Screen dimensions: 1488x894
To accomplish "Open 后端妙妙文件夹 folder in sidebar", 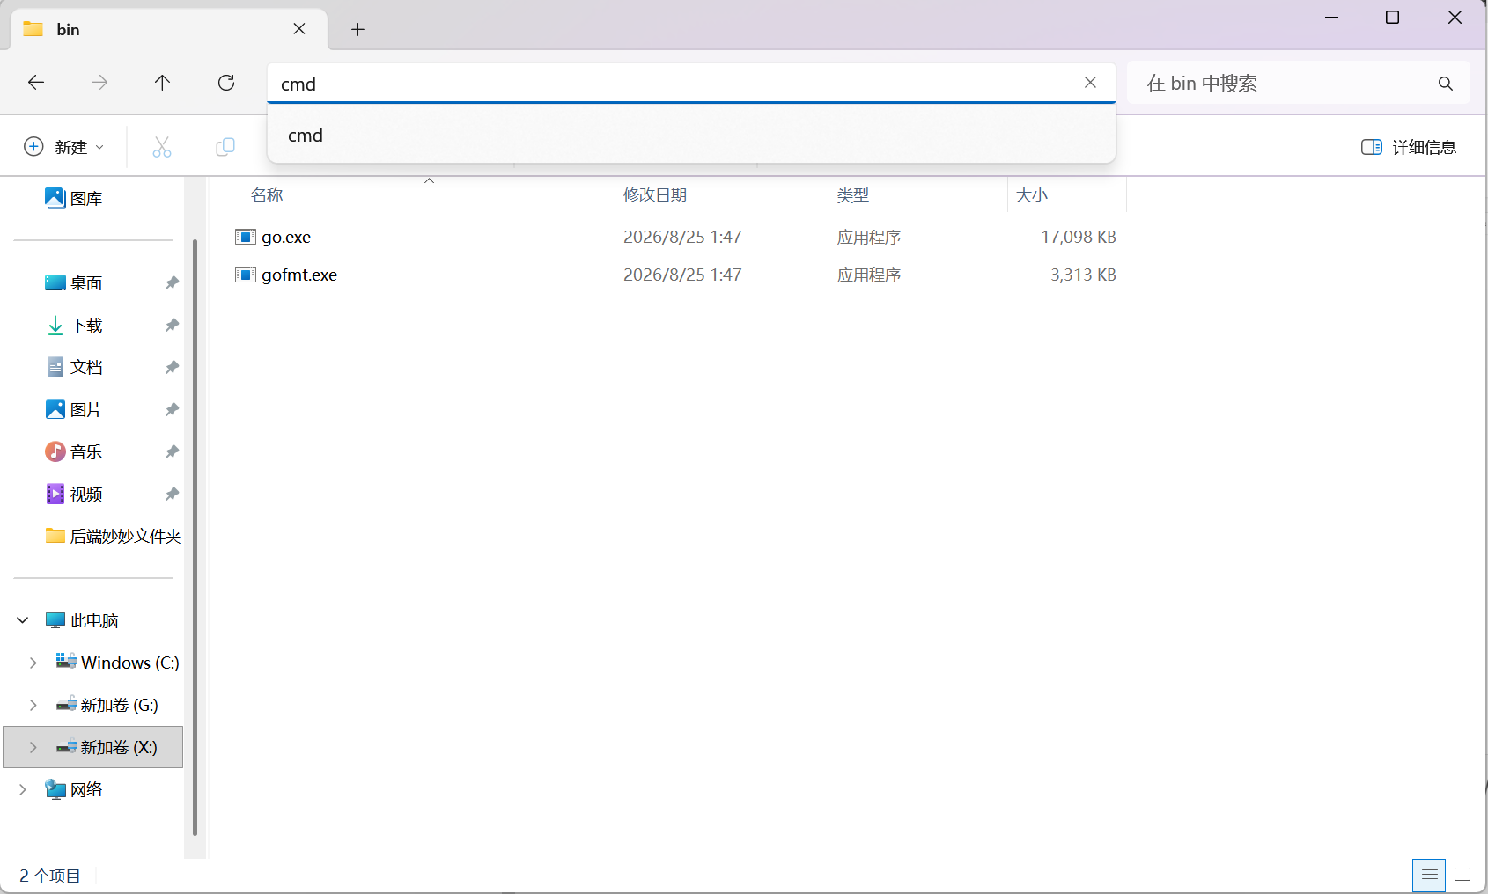I will pos(114,537).
